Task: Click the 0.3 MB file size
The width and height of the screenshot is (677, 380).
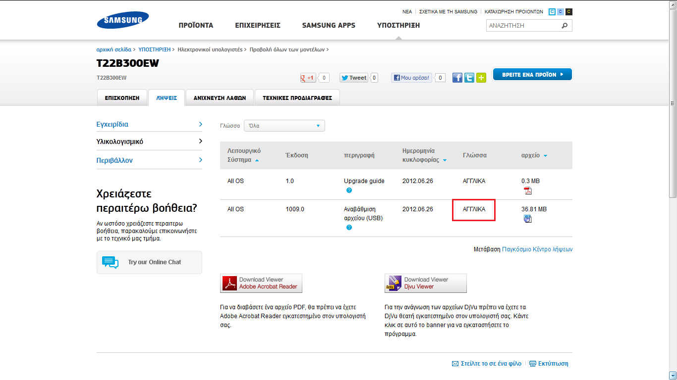Action: [x=530, y=181]
